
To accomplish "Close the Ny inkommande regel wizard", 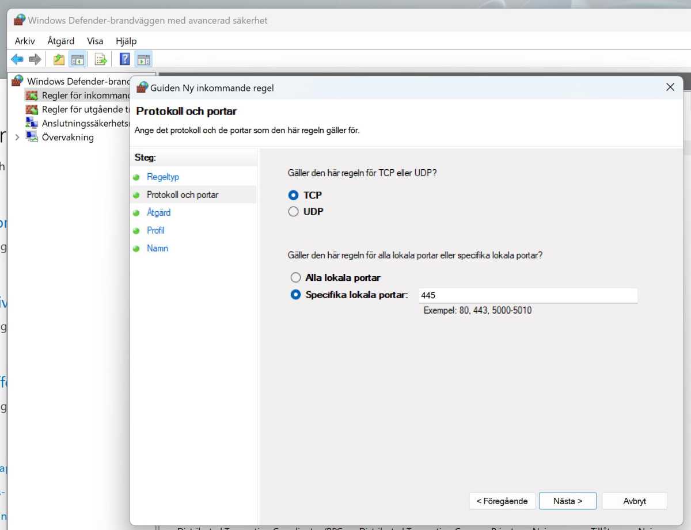I will click(x=670, y=87).
